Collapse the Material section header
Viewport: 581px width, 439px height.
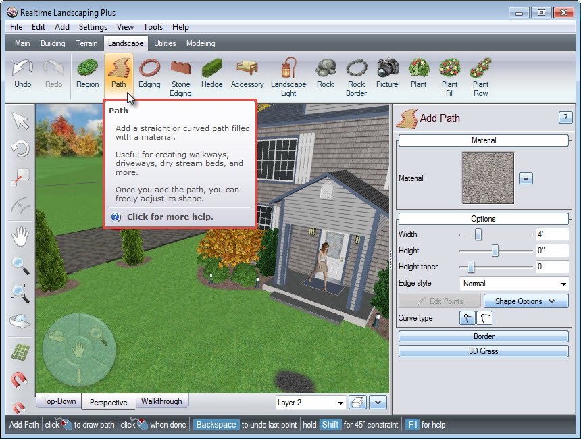(x=484, y=140)
